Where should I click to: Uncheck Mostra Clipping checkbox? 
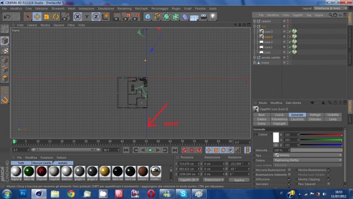(x=329, y=179)
